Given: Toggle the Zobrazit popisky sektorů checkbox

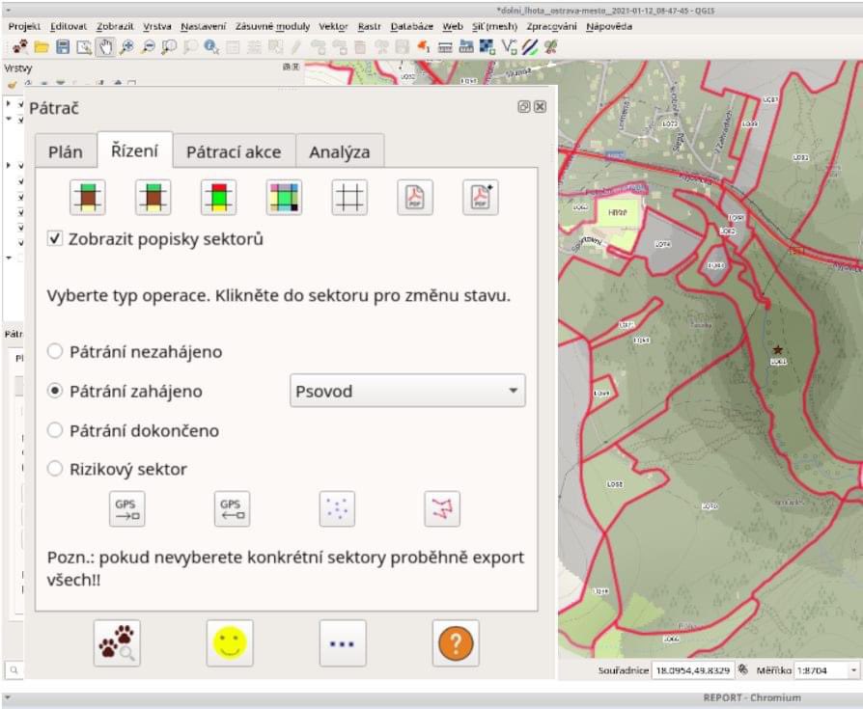Looking at the screenshot, I should click(x=54, y=238).
